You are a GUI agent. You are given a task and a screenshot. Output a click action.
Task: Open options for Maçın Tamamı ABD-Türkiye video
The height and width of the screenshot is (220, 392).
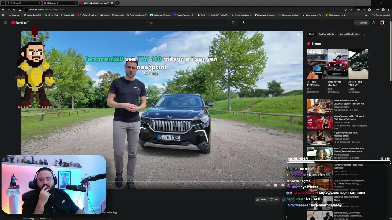point(367,117)
